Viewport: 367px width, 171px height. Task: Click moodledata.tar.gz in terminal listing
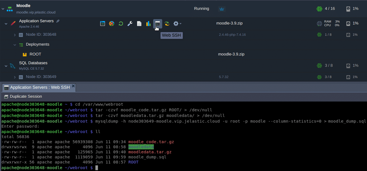pyautogui.click(x=150, y=152)
